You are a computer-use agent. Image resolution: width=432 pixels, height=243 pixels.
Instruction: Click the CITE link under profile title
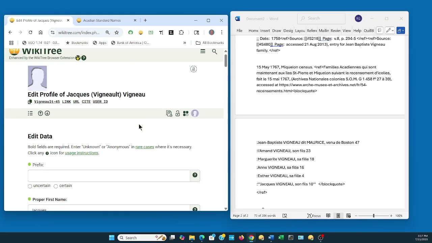point(86,102)
